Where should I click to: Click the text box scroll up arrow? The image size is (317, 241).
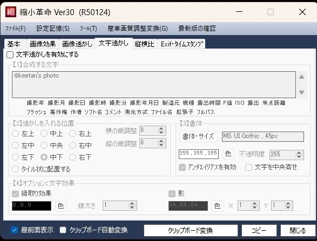[302, 77]
